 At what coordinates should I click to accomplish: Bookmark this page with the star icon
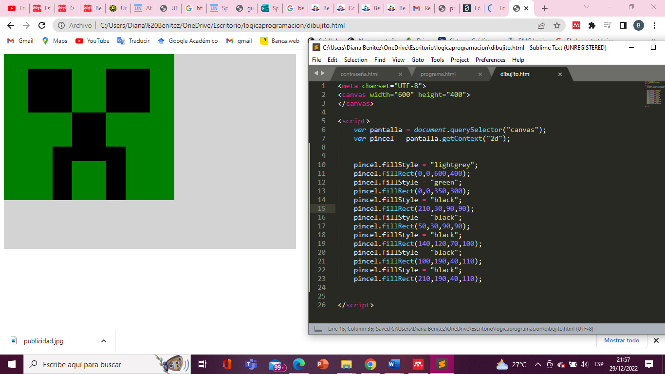tap(557, 25)
